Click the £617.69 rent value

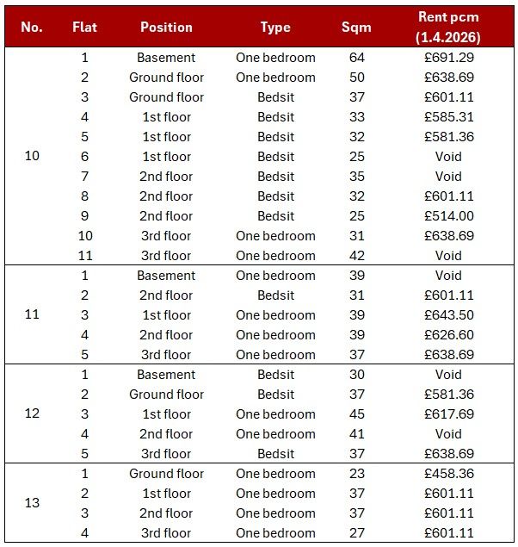[448, 414]
